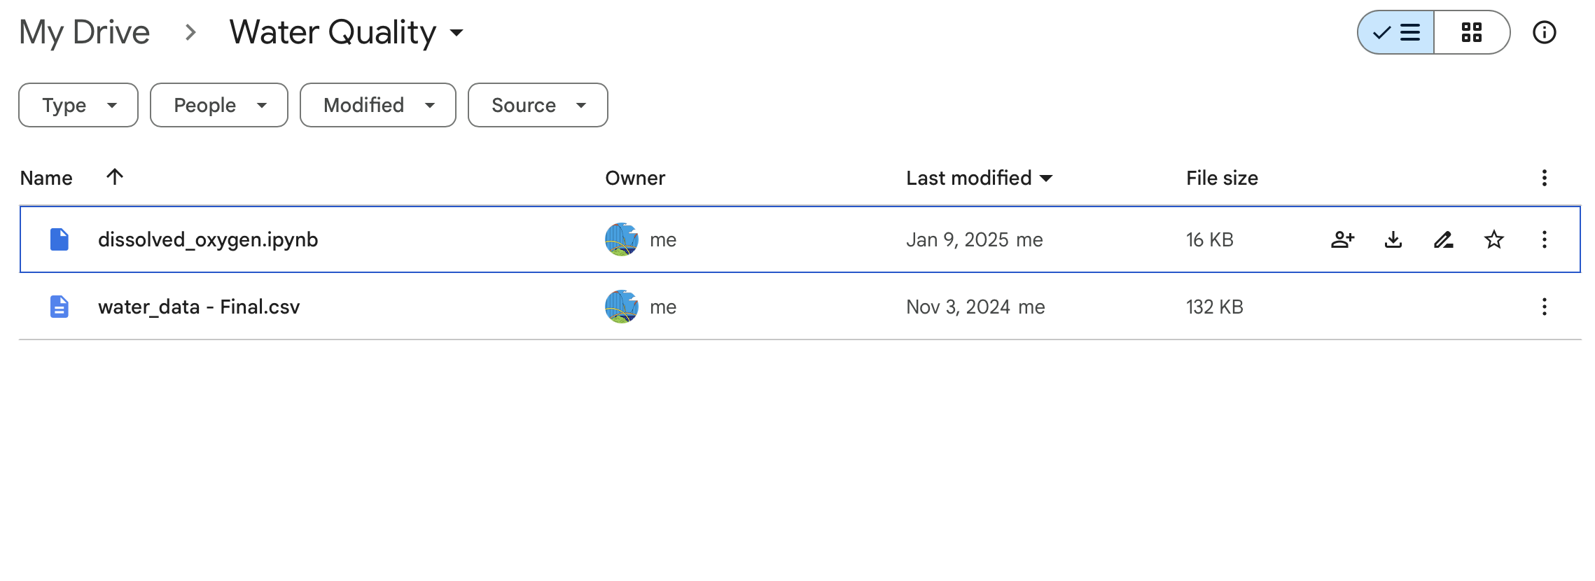Download dissolved_oxygen.ipynb file
This screenshot has width=1595, height=581.
coord(1393,239)
